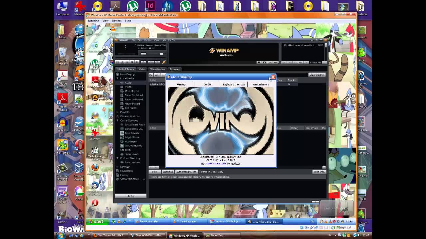
Task: Open the Credits tab in About Winamp
Action: (x=207, y=84)
